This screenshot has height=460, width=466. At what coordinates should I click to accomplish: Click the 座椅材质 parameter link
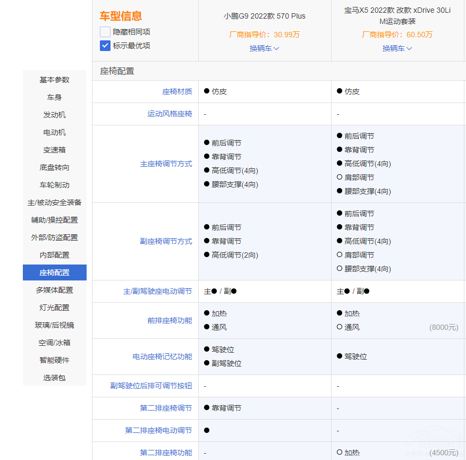click(177, 91)
